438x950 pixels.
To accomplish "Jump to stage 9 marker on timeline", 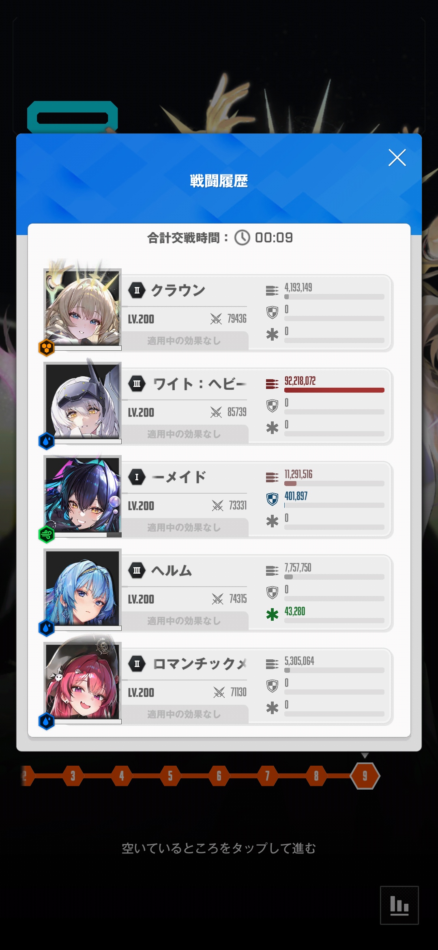I will click(365, 776).
